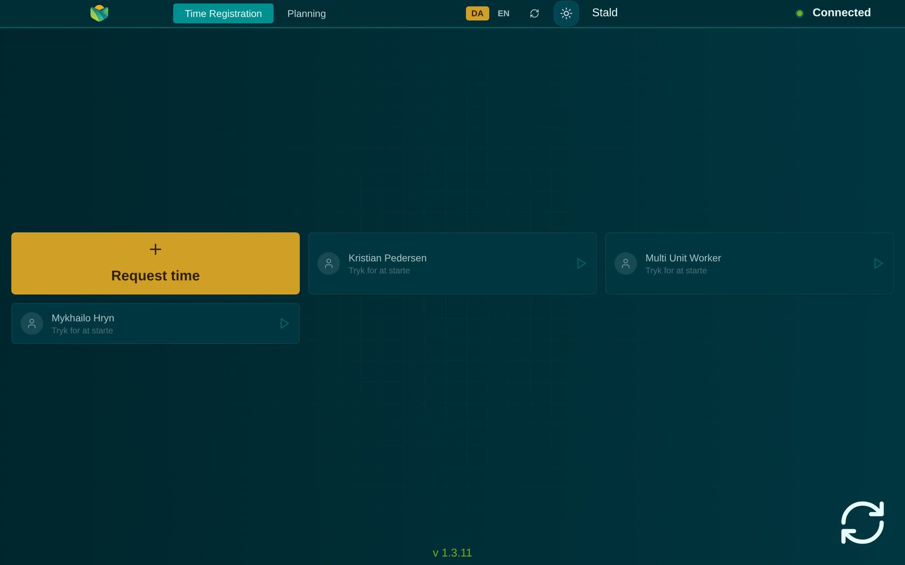Click Kristian Pedersen avatar icon
The image size is (905, 565).
click(329, 263)
